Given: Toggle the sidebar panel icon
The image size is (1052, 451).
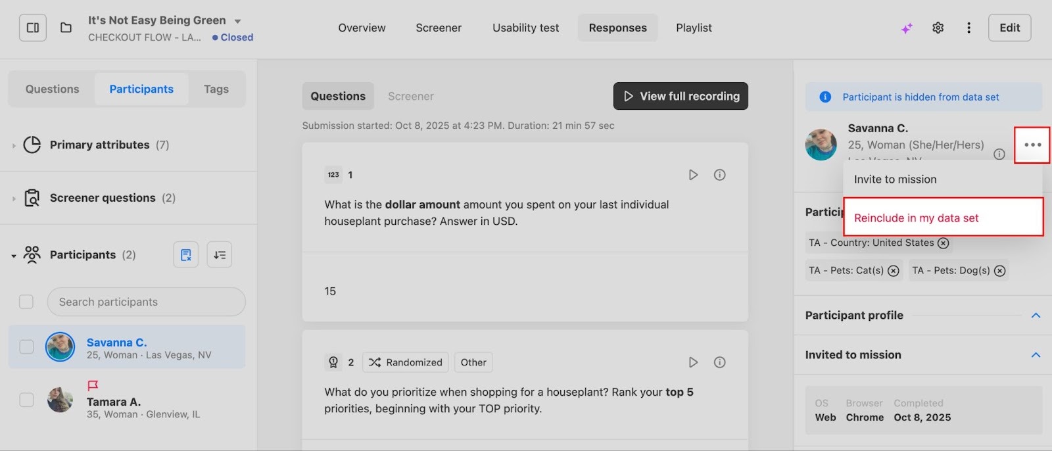Looking at the screenshot, I should tap(33, 28).
